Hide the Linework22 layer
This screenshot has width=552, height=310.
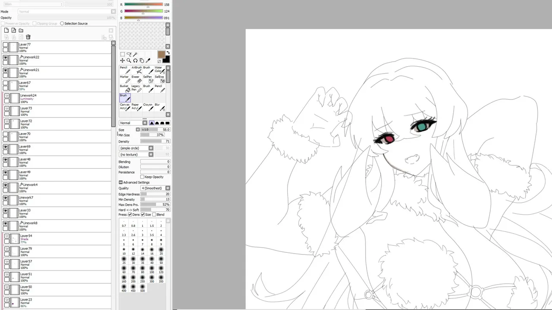point(5,57)
